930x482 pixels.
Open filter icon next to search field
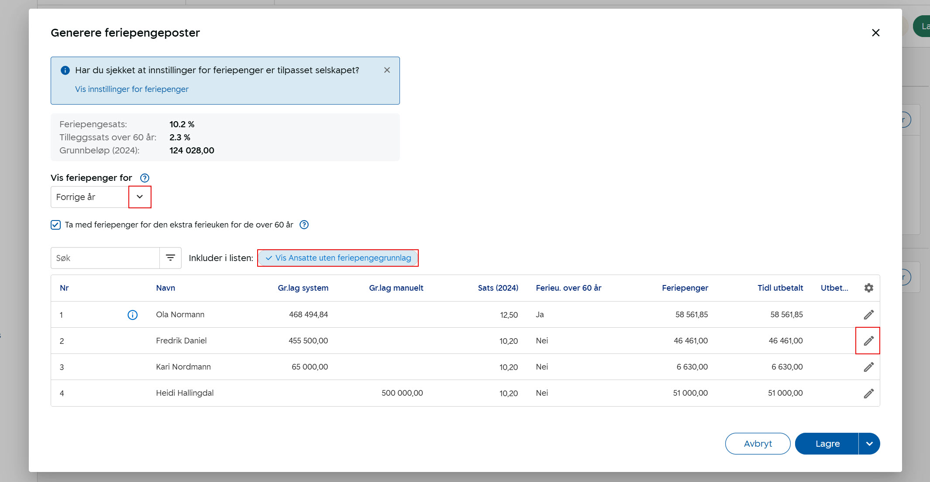170,258
